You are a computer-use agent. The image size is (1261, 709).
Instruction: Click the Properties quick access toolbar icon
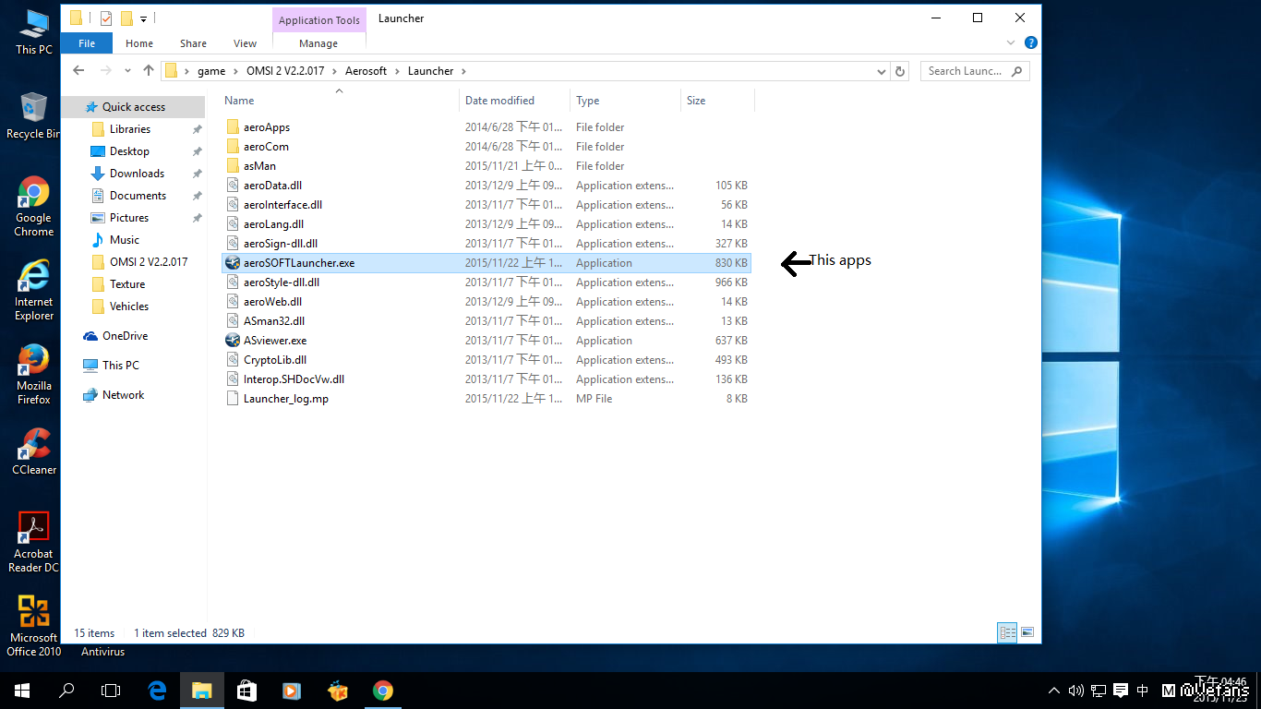click(x=105, y=18)
